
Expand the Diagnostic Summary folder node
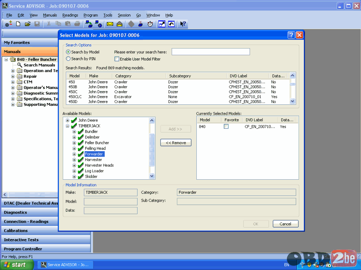[13, 93]
